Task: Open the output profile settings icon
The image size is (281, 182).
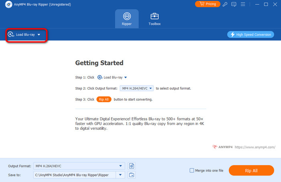Action: 132,166
